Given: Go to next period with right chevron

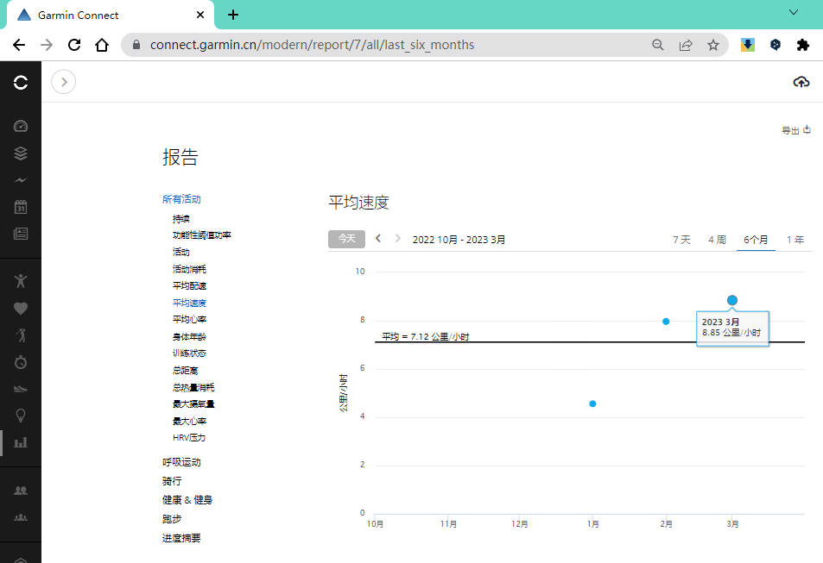Looking at the screenshot, I should click(398, 239).
